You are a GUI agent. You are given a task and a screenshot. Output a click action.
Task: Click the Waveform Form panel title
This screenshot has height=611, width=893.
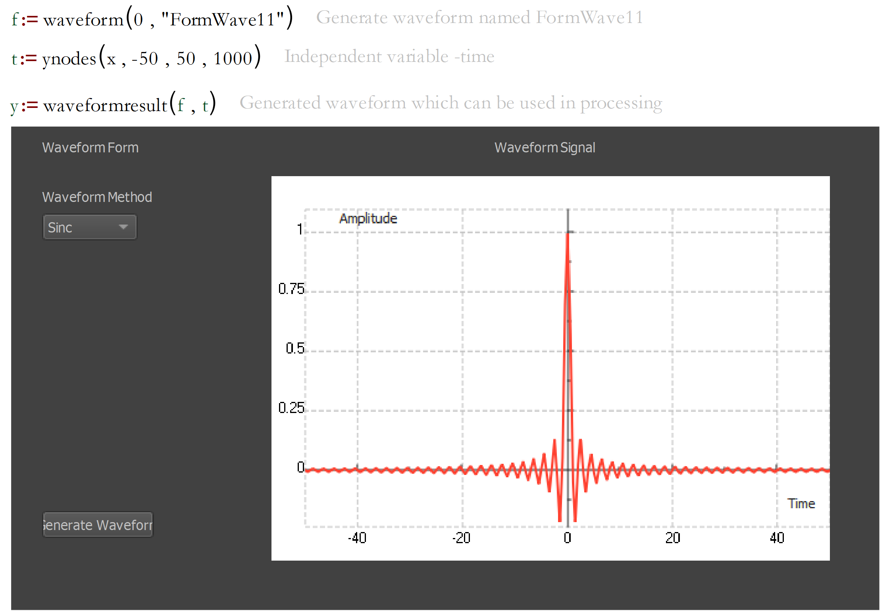click(90, 147)
